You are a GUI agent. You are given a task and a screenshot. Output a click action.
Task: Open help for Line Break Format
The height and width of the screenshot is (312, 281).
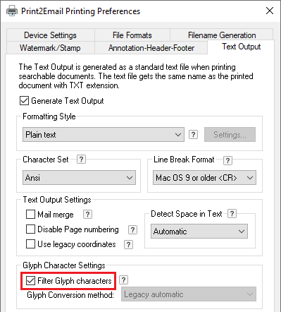coord(227,160)
